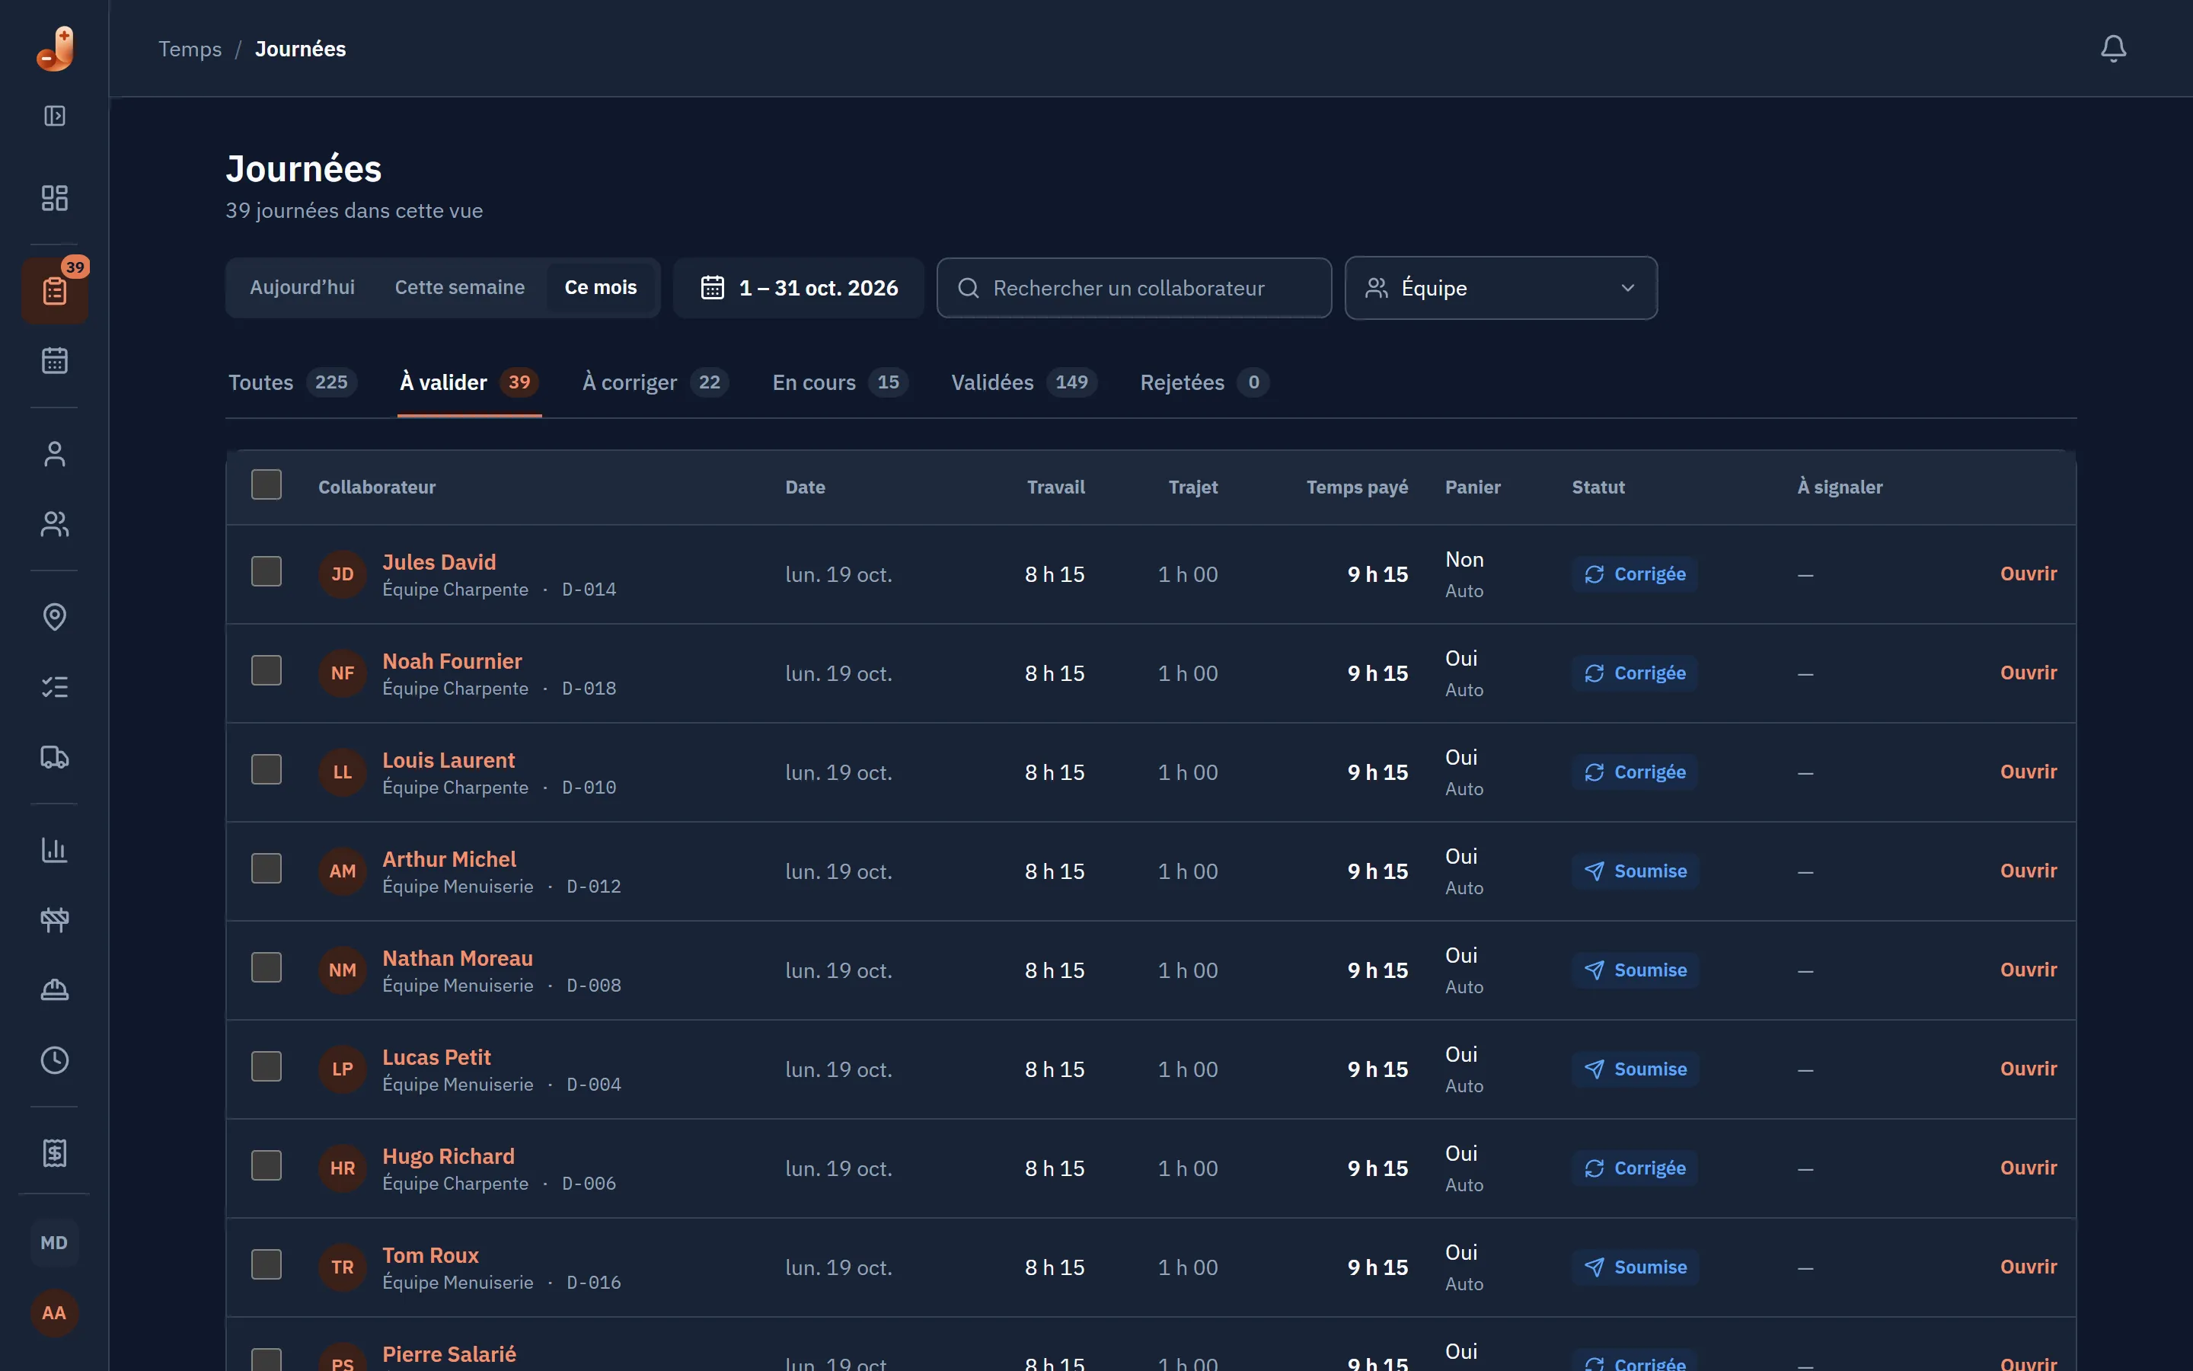This screenshot has width=2193, height=1371.
Task: Select the Cette semaine period
Action: pyautogui.click(x=459, y=287)
